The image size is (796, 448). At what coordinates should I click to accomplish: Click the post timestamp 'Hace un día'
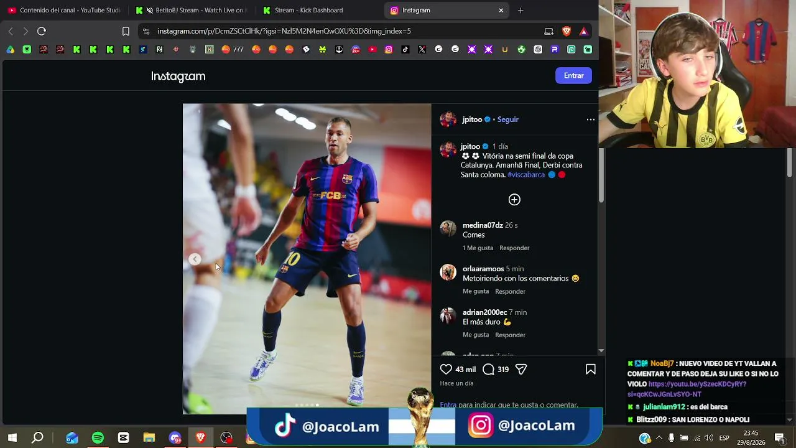tap(456, 383)
